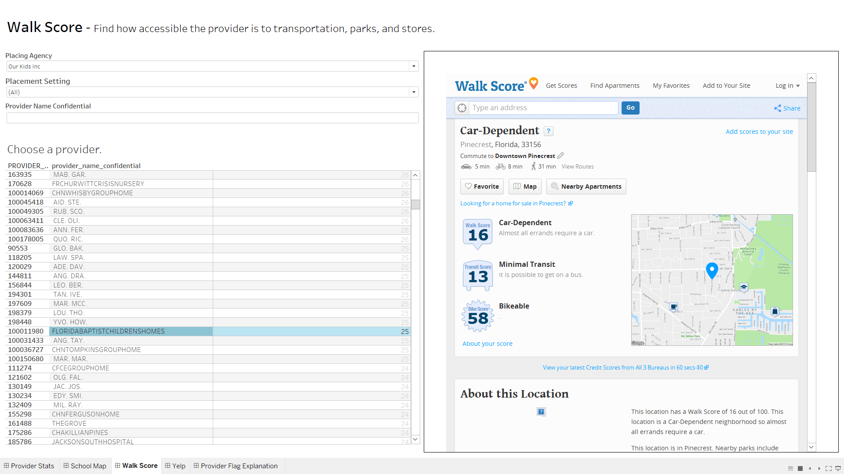
Task: Click the locate-me crosshair icon in the address bar
Action: tap(462, 108)
